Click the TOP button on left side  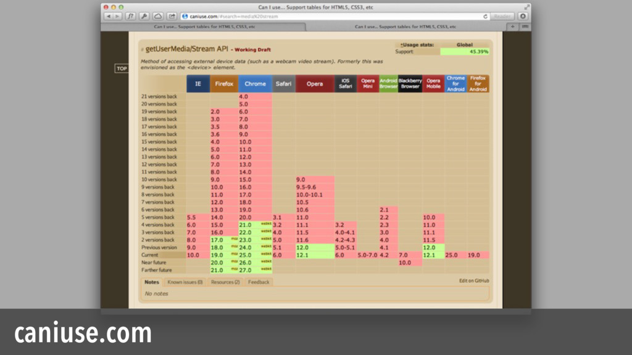122,68
